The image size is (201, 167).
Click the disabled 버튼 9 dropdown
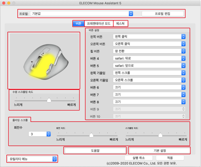coord(149,109)
